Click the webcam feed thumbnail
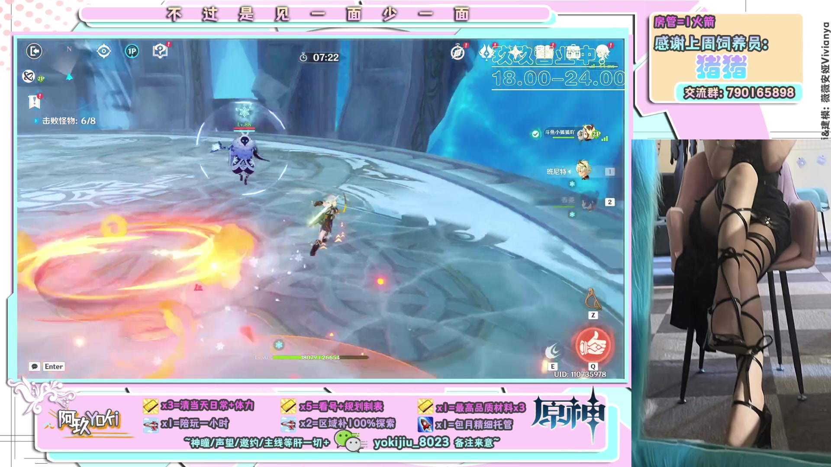The height and width of the screenshot is (467, 831). (x=731, y=303)
